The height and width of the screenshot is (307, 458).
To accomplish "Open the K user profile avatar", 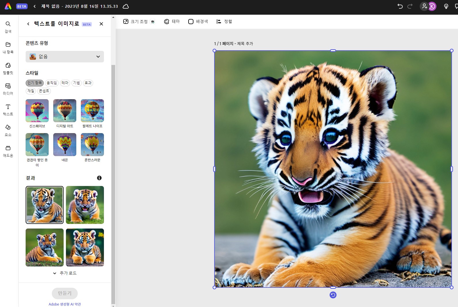I will coord(432,6).
